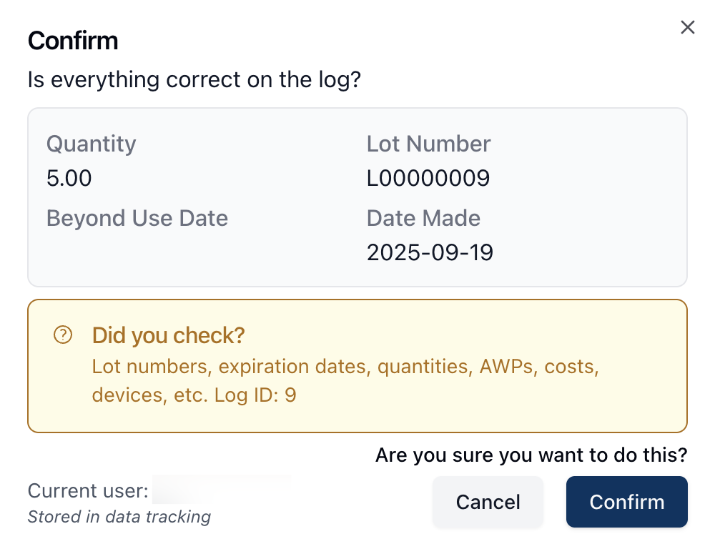Screen dimensions: 715x559
Task: Click the Confirm button
Action: click(x=626, y=502)
